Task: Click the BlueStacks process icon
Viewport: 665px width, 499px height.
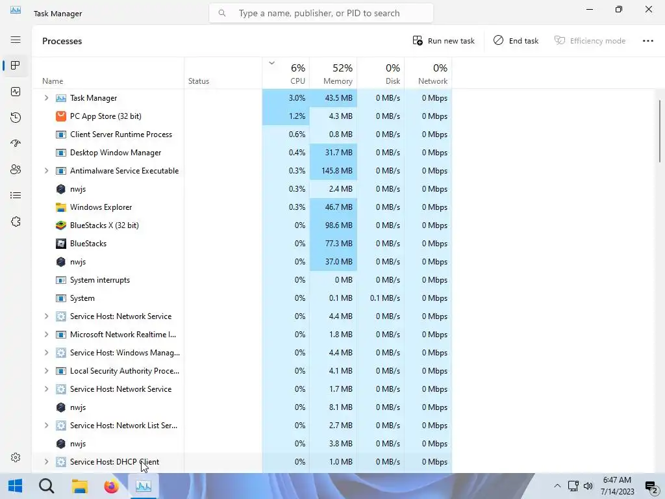Action: 61,244
